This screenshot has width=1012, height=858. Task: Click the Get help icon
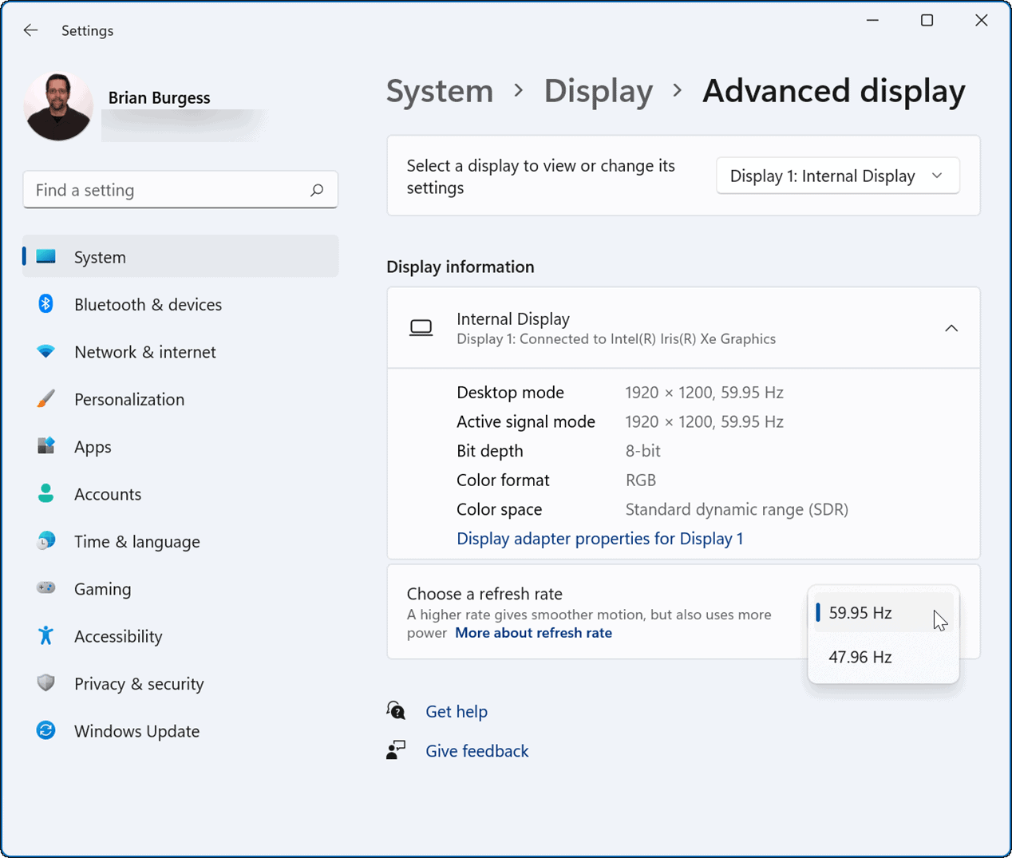click(396, 710)
